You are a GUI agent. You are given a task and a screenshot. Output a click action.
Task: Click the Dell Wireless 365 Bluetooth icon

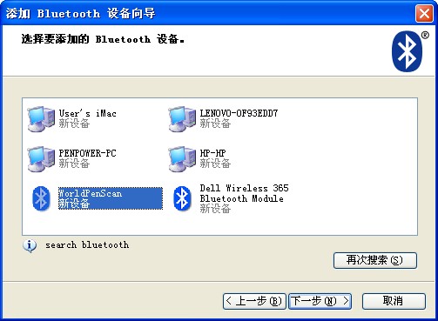[x=182, y=198]
